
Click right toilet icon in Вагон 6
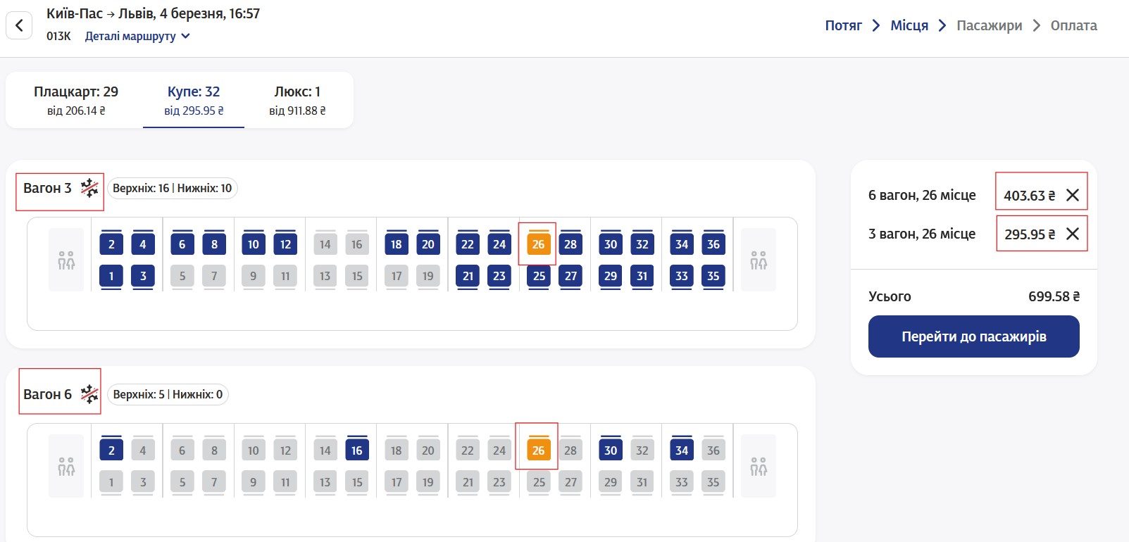[759, 466]
